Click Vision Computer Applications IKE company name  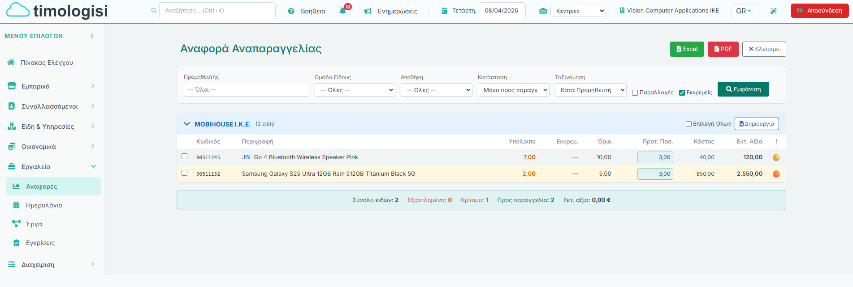point(673,10)
